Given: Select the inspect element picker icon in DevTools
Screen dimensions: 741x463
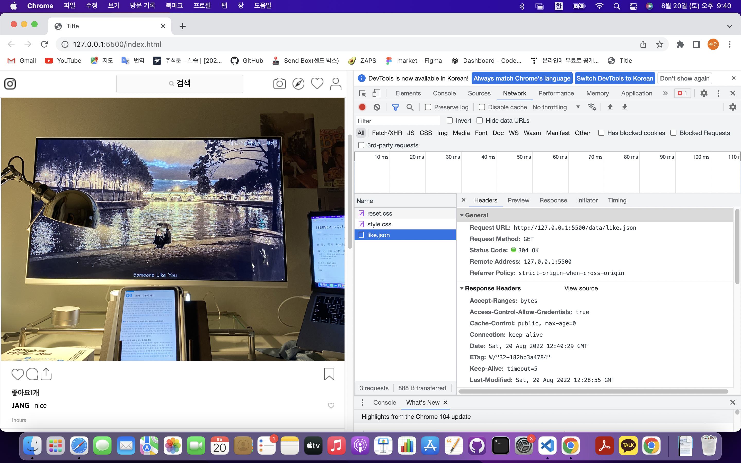Looking at the screenshot, I should click(363, 93).
